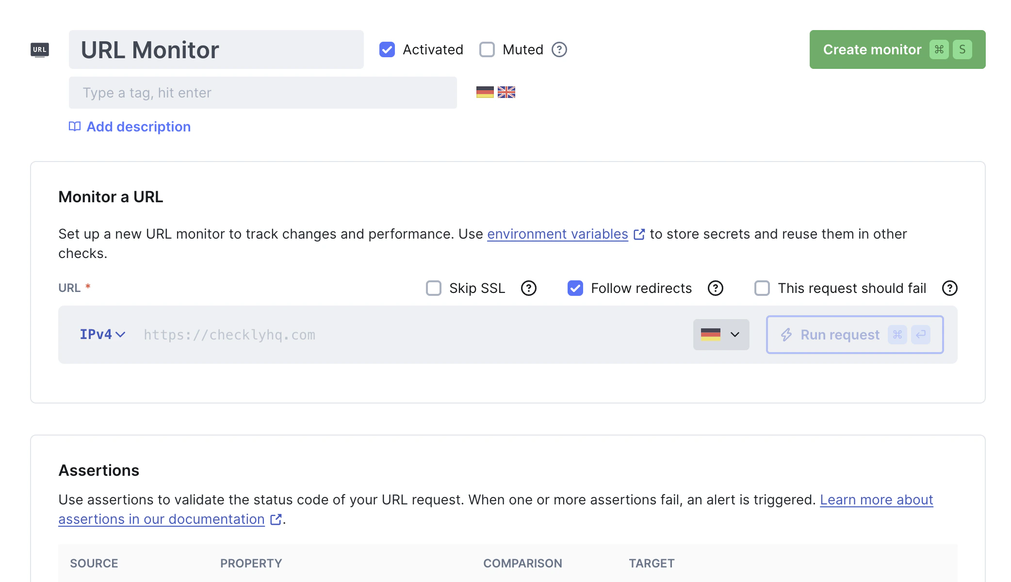Click the Skip SSL help question mark
The width and height of the screenshot is (1011, 582).
point(529,288)
